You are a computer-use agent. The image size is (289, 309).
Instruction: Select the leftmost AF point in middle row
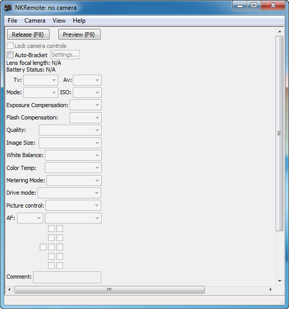click(x=43, y=247)
